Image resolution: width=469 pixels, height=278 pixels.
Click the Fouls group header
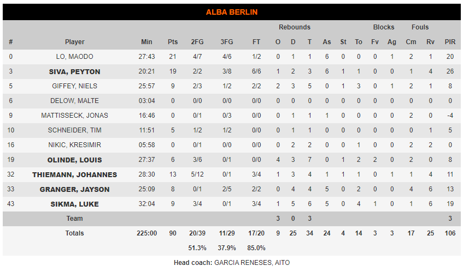(420, 27)
